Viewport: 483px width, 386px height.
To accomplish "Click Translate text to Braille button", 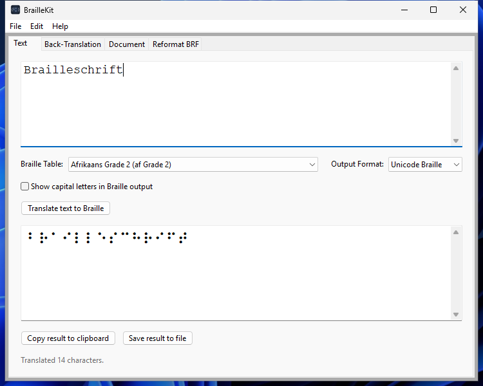I will (x=66, y=208).
